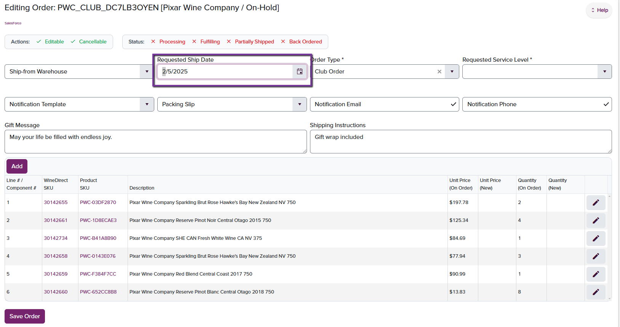
Task: Expand the Packing Slip dropdown
Action: coord(300,104)
